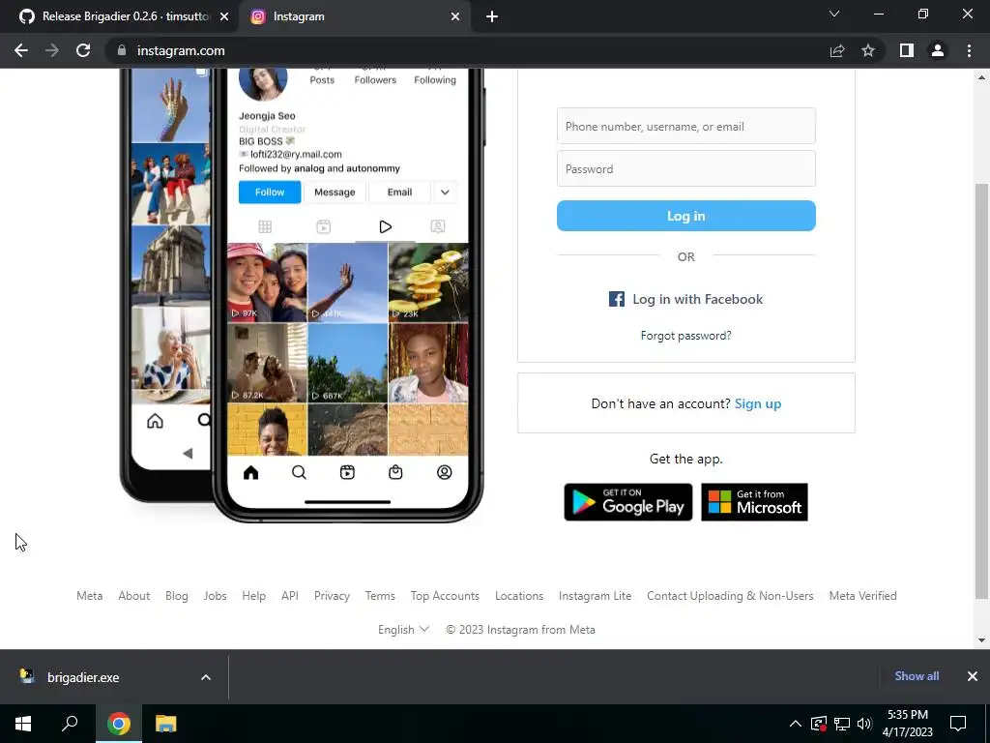Click the Log in button
This screenshot has height=743, width=990.
click(686, 216)
